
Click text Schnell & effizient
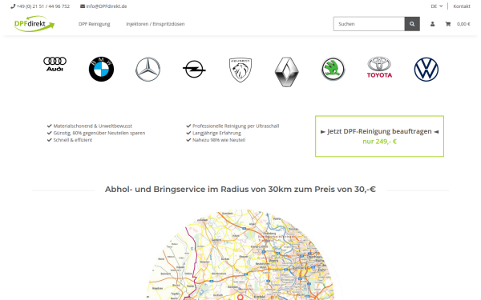coord(73,140)
